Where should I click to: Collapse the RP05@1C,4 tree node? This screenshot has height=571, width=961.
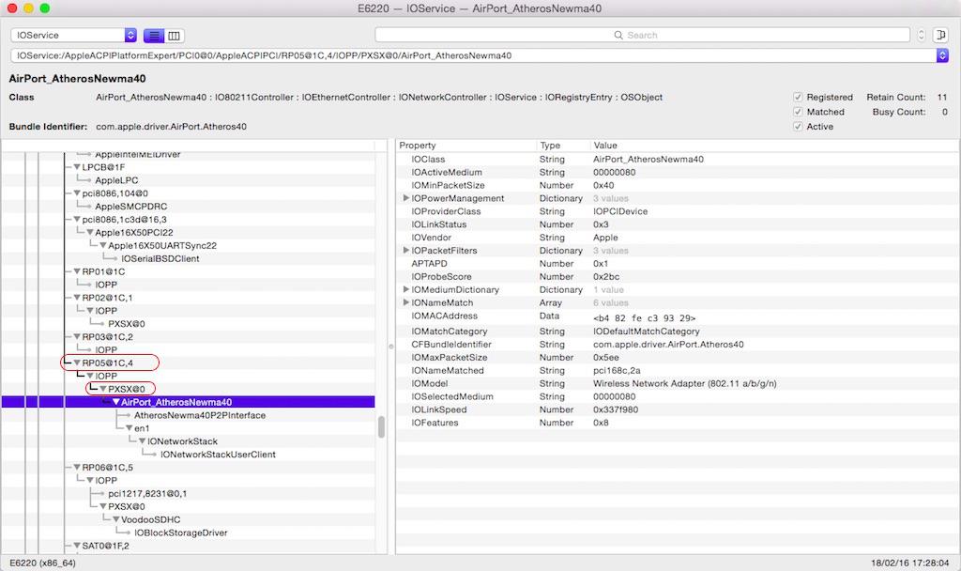77,363
